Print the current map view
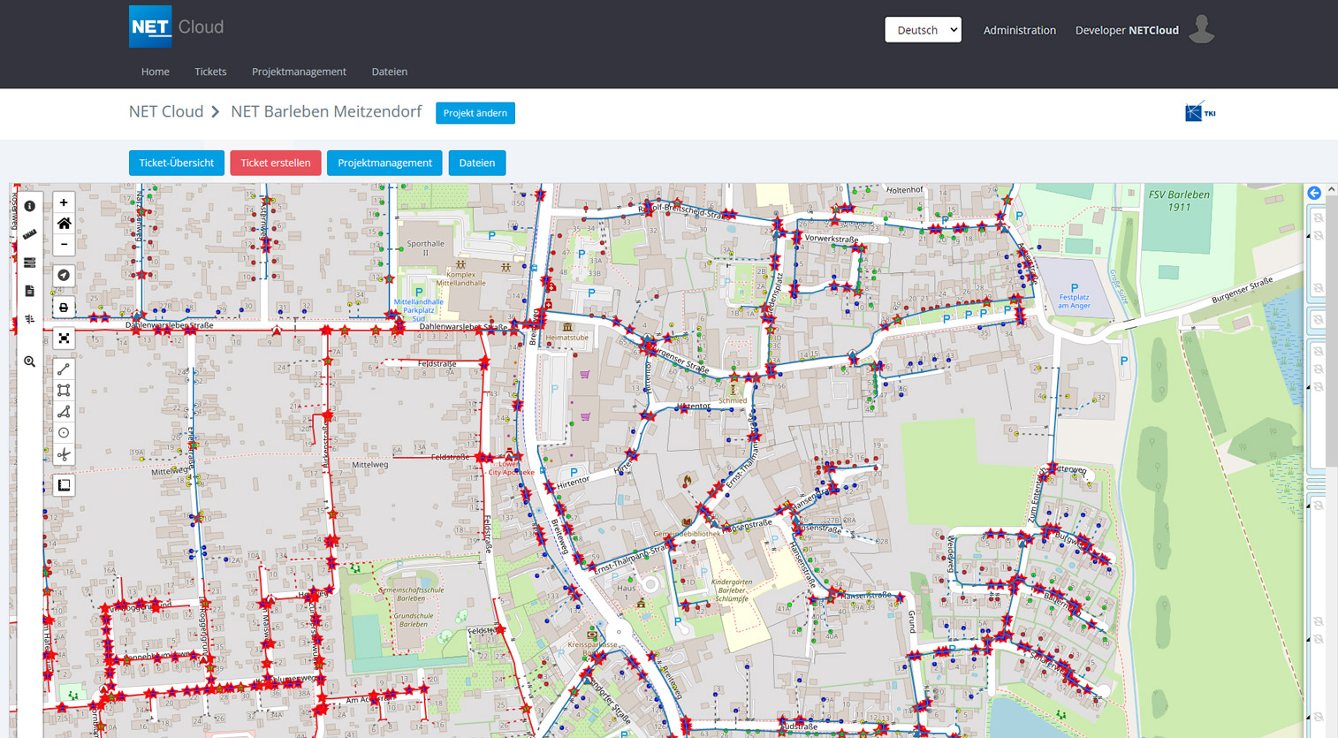Screen dimensions: 1338x738 [64, 308]
